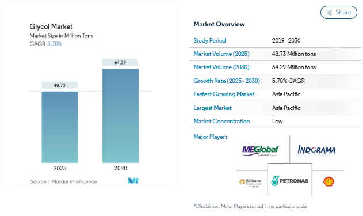Screen dimensions: 363x216
Task: Click the Major Players label
Action: [x=211, y=137]
